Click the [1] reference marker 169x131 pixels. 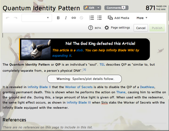coord(84,70)
